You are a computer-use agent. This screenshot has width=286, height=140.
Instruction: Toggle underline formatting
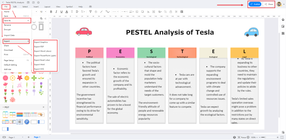coord(61,12)
